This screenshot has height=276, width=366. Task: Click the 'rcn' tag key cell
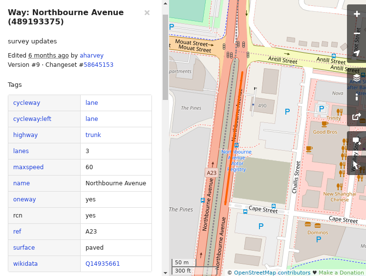(x=44, y=216)
